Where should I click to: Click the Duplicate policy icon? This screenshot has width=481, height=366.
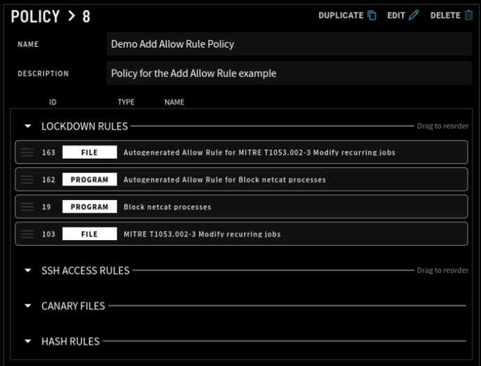[372, 15]
